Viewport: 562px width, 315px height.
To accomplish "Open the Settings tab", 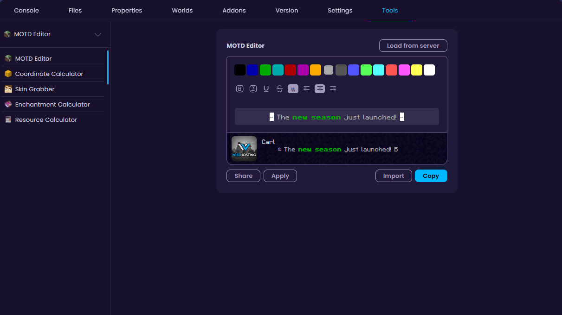I will coord(340,10).
